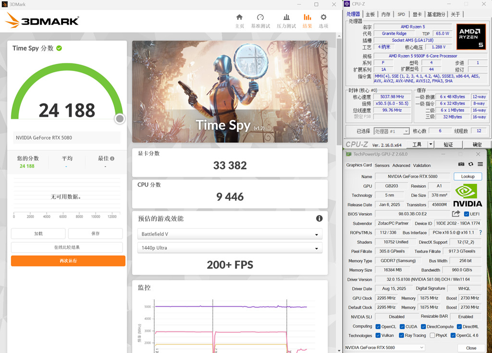Click the GPU-Z screenshot camera icon
492x353 pixels.
[461, 165]
